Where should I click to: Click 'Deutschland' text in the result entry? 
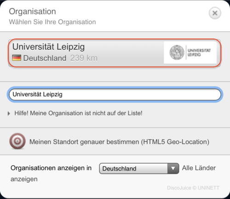(45, 58)
